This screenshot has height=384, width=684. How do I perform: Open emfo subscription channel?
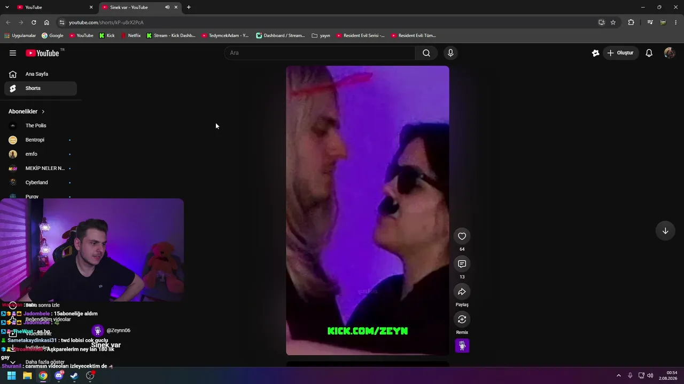[41, 154]
